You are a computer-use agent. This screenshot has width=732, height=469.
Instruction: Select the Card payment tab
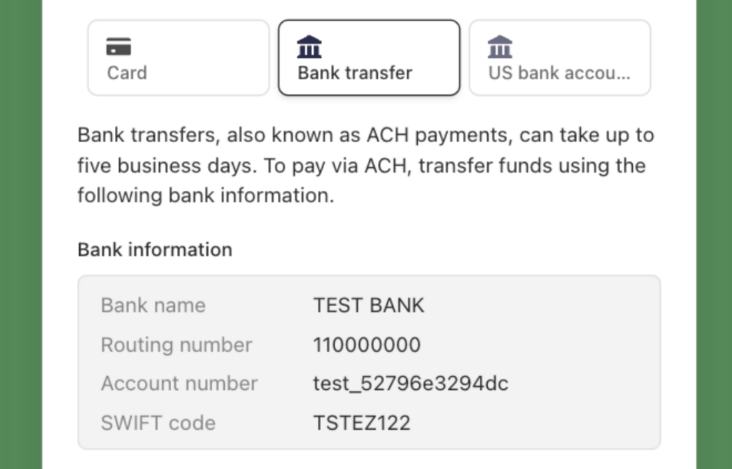178,58
